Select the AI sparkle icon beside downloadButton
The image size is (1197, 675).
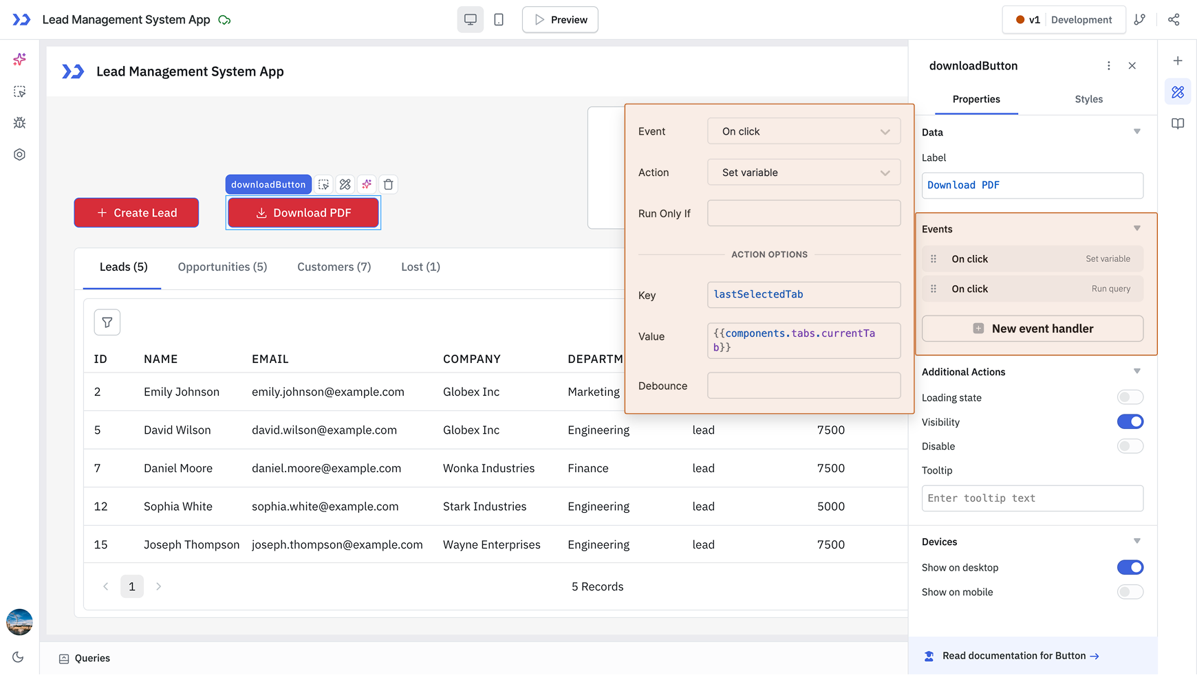coord(366,184)
